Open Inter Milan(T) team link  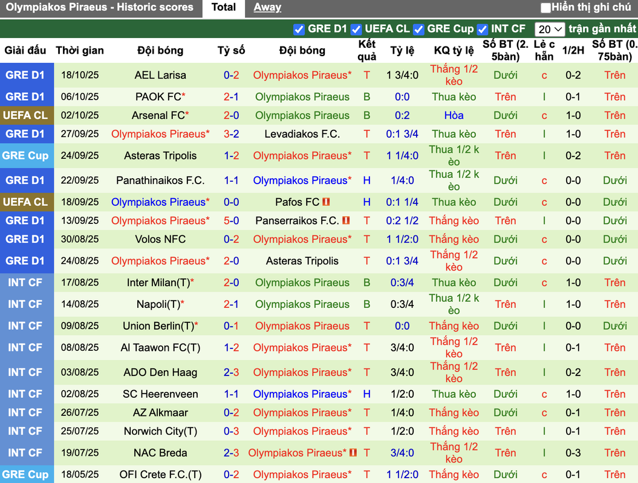coord(158,283)
